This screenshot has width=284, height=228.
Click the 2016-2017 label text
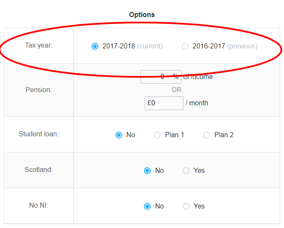click(x=209, y=46)
